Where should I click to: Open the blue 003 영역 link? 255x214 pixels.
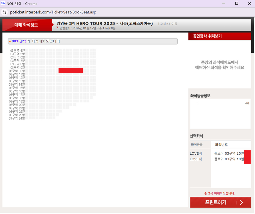click(x=19, y=41)
